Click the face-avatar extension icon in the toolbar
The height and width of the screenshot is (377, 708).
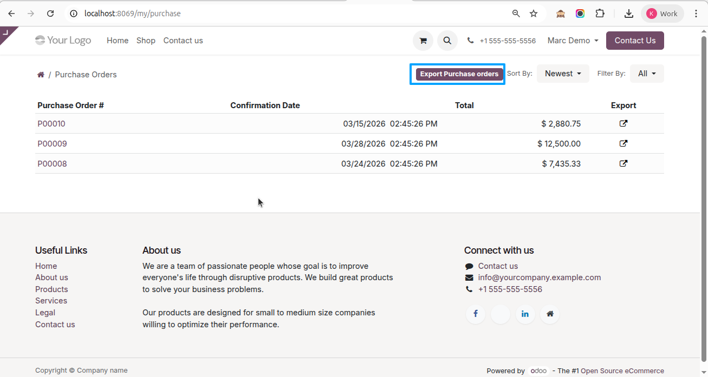561,14
